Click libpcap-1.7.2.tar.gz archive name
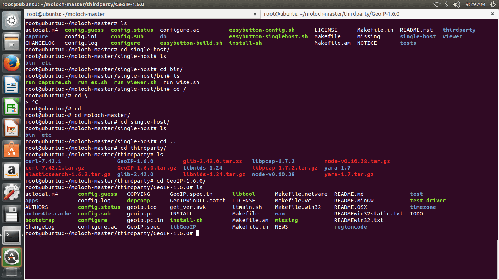 285,168
